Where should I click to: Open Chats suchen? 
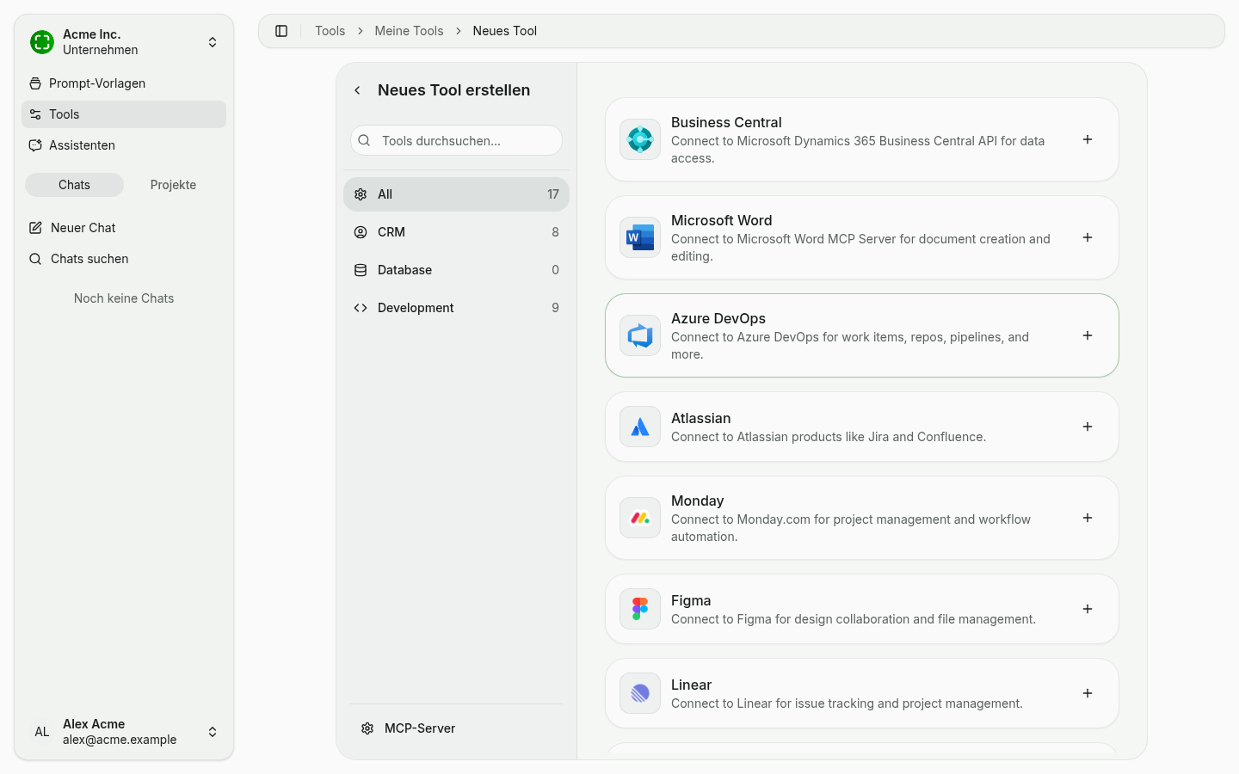tap(124, 259)
